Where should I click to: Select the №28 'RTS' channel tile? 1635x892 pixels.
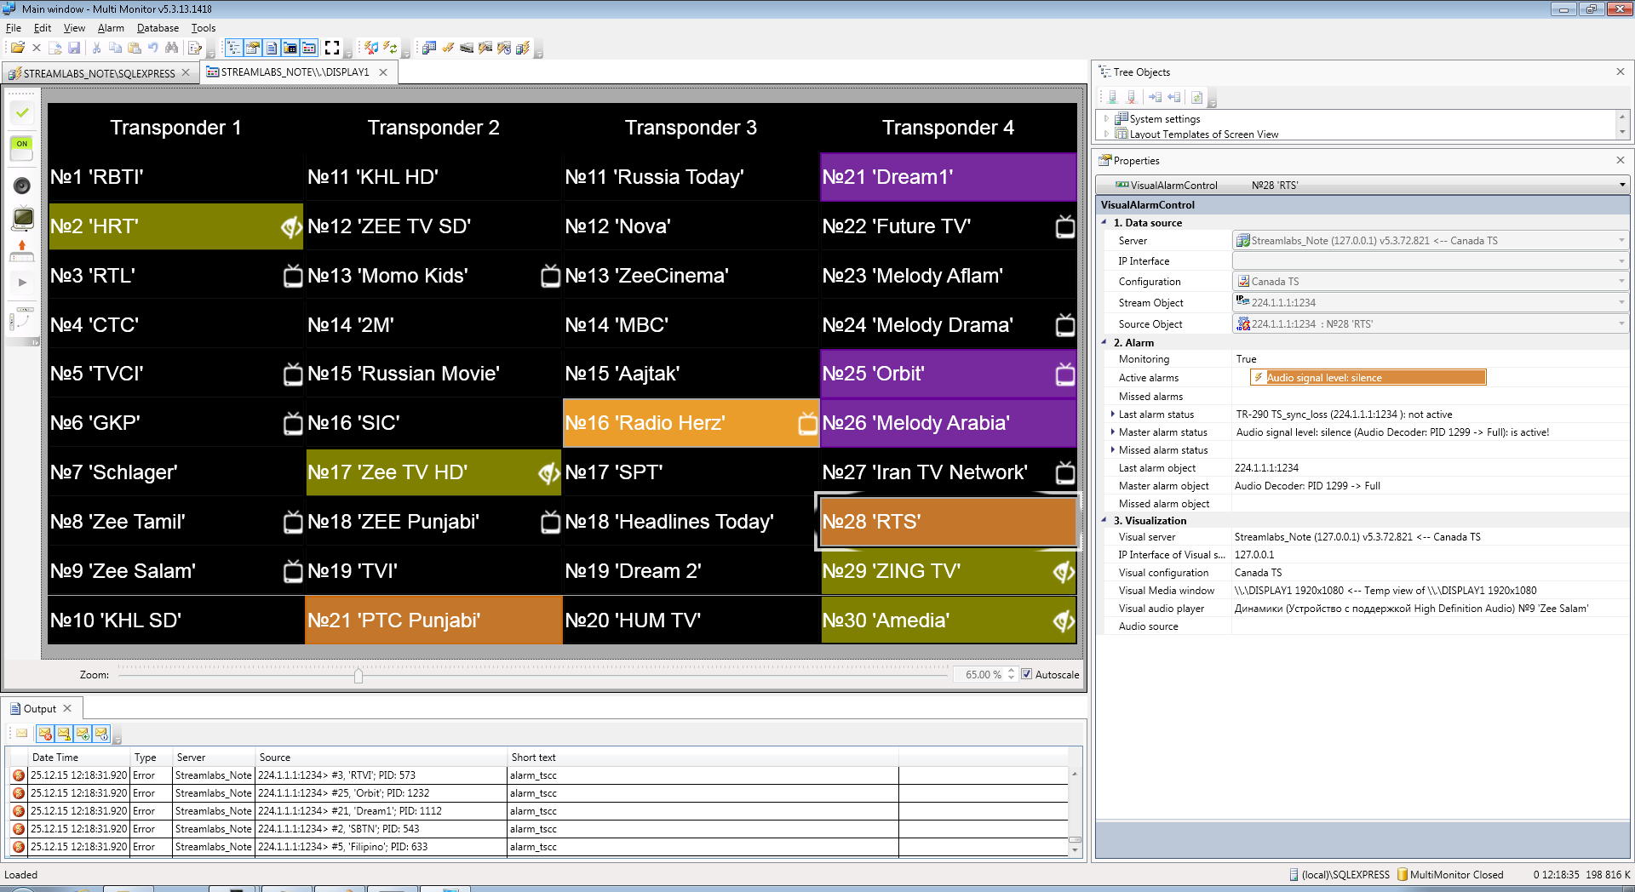pos(948,522)
